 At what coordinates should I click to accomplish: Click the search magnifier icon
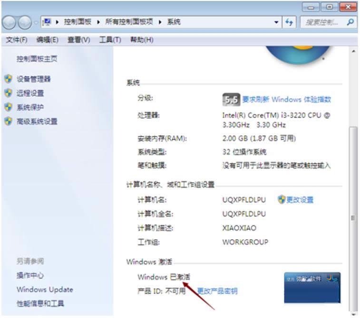350,22
